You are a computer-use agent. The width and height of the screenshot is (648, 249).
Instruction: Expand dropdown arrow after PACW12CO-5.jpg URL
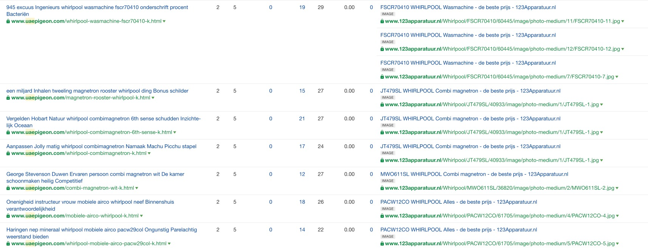tap(617, 244)
